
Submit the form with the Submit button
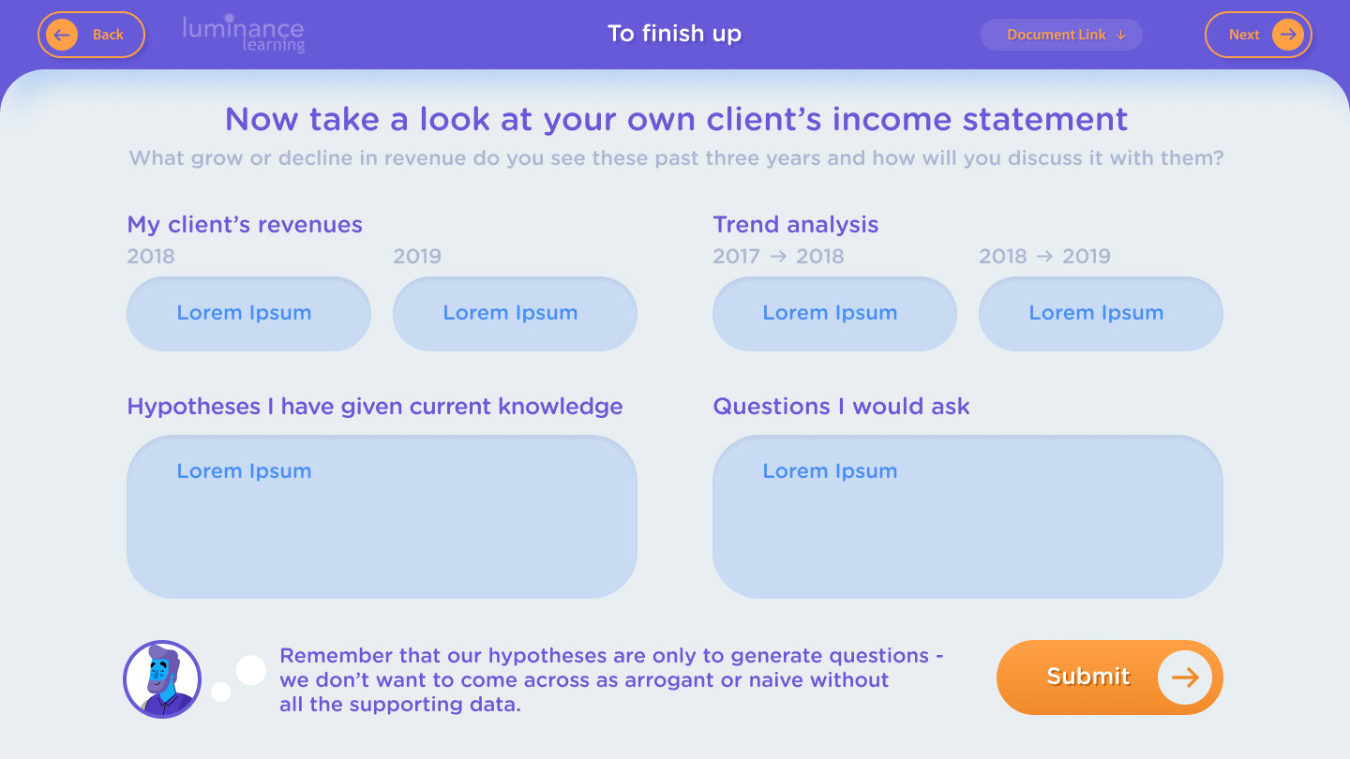tap(1110, 677)
